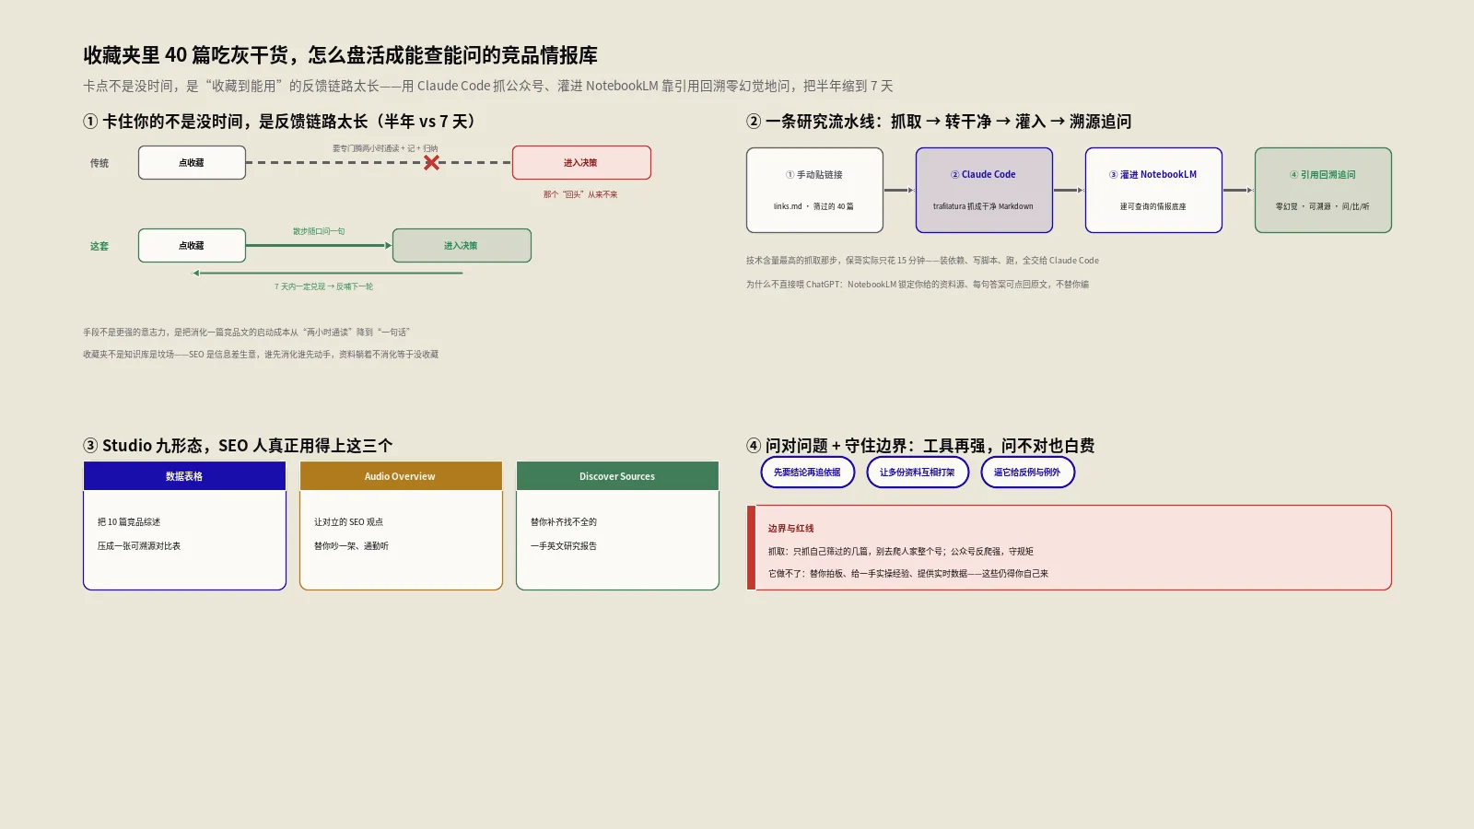Click the red X mark on the dashed line
The image size is (1474, 829).
(x=431, y=163)
